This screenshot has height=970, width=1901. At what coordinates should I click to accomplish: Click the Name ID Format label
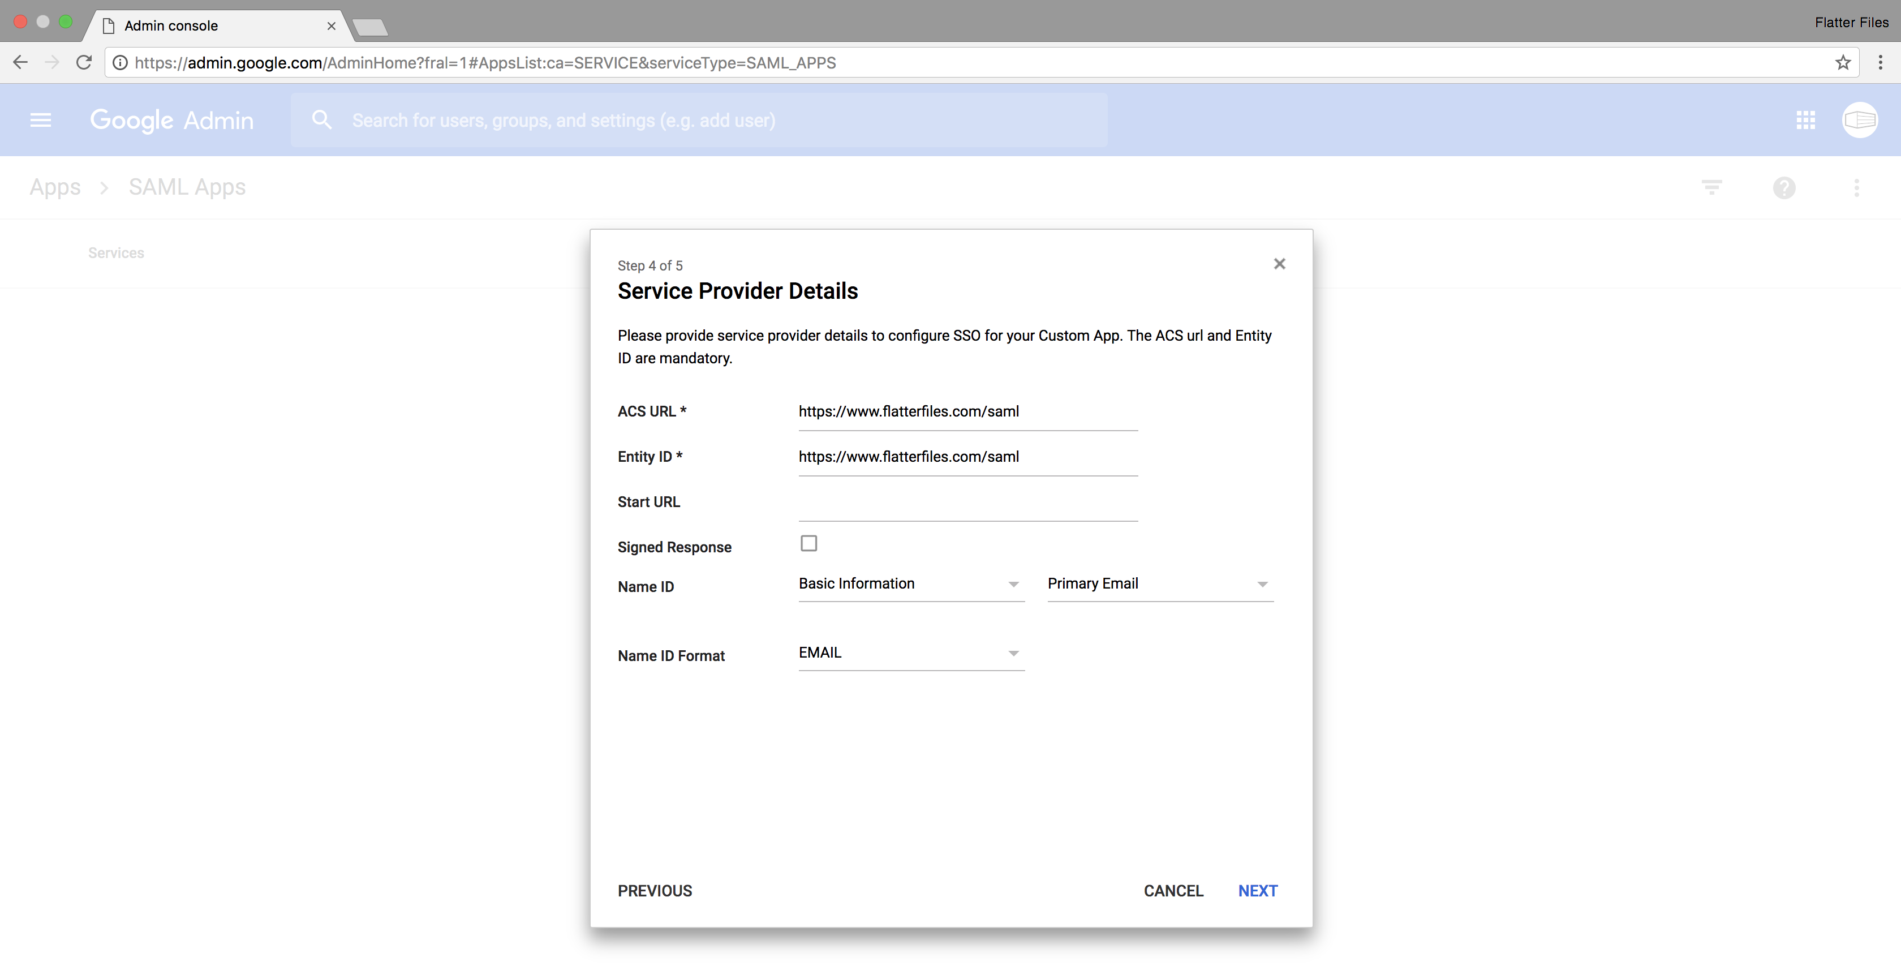click(x=671, y=656)
